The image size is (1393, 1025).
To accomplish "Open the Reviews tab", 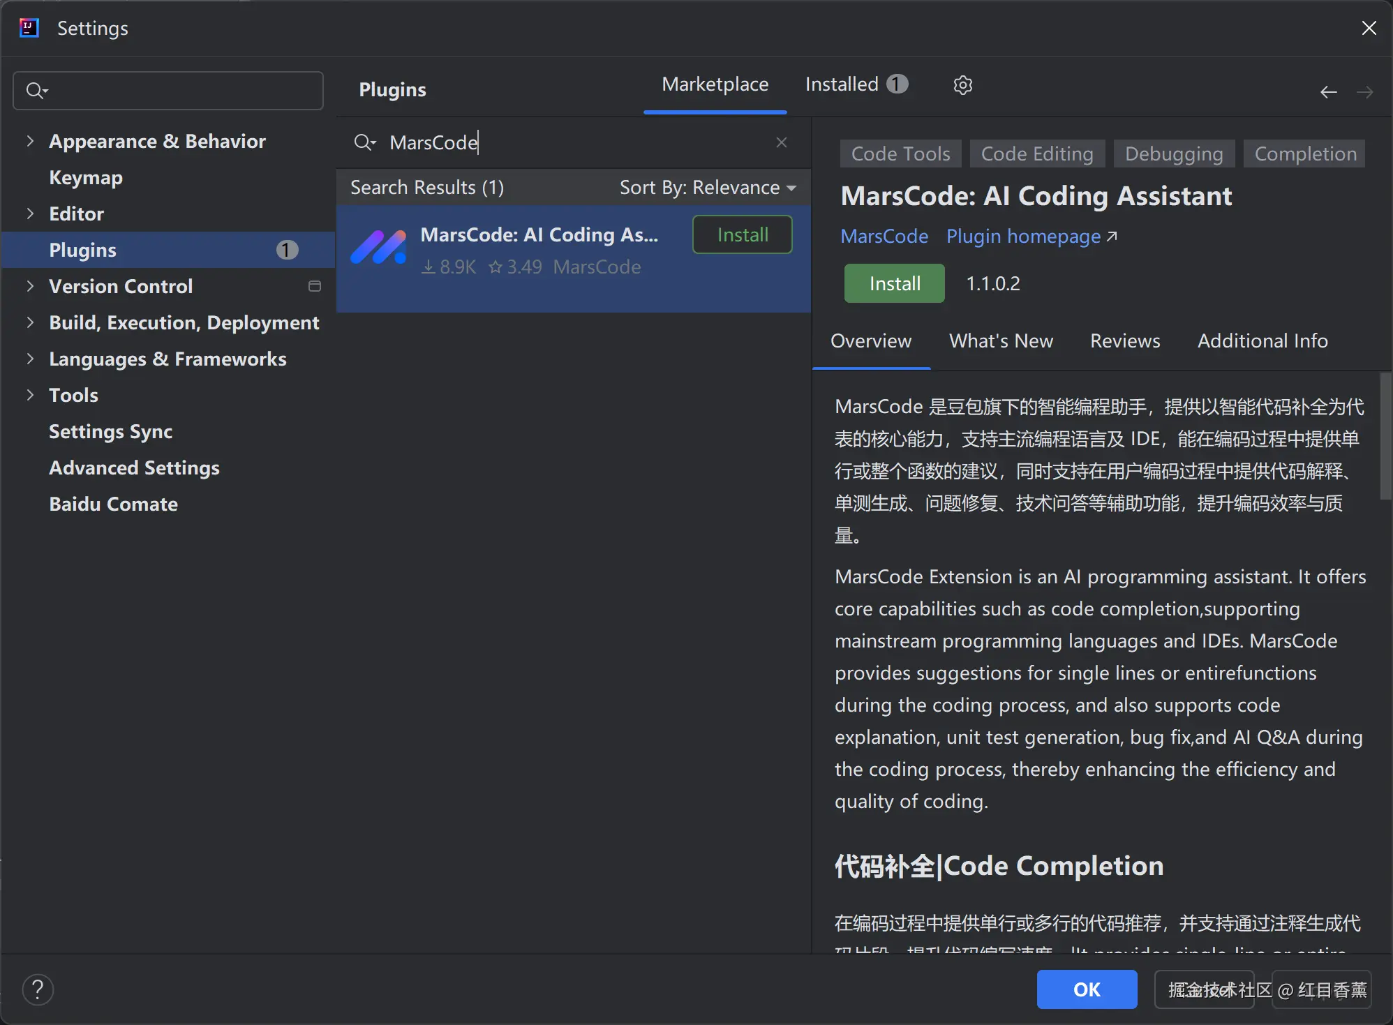I will click(x=1124, y=341).
